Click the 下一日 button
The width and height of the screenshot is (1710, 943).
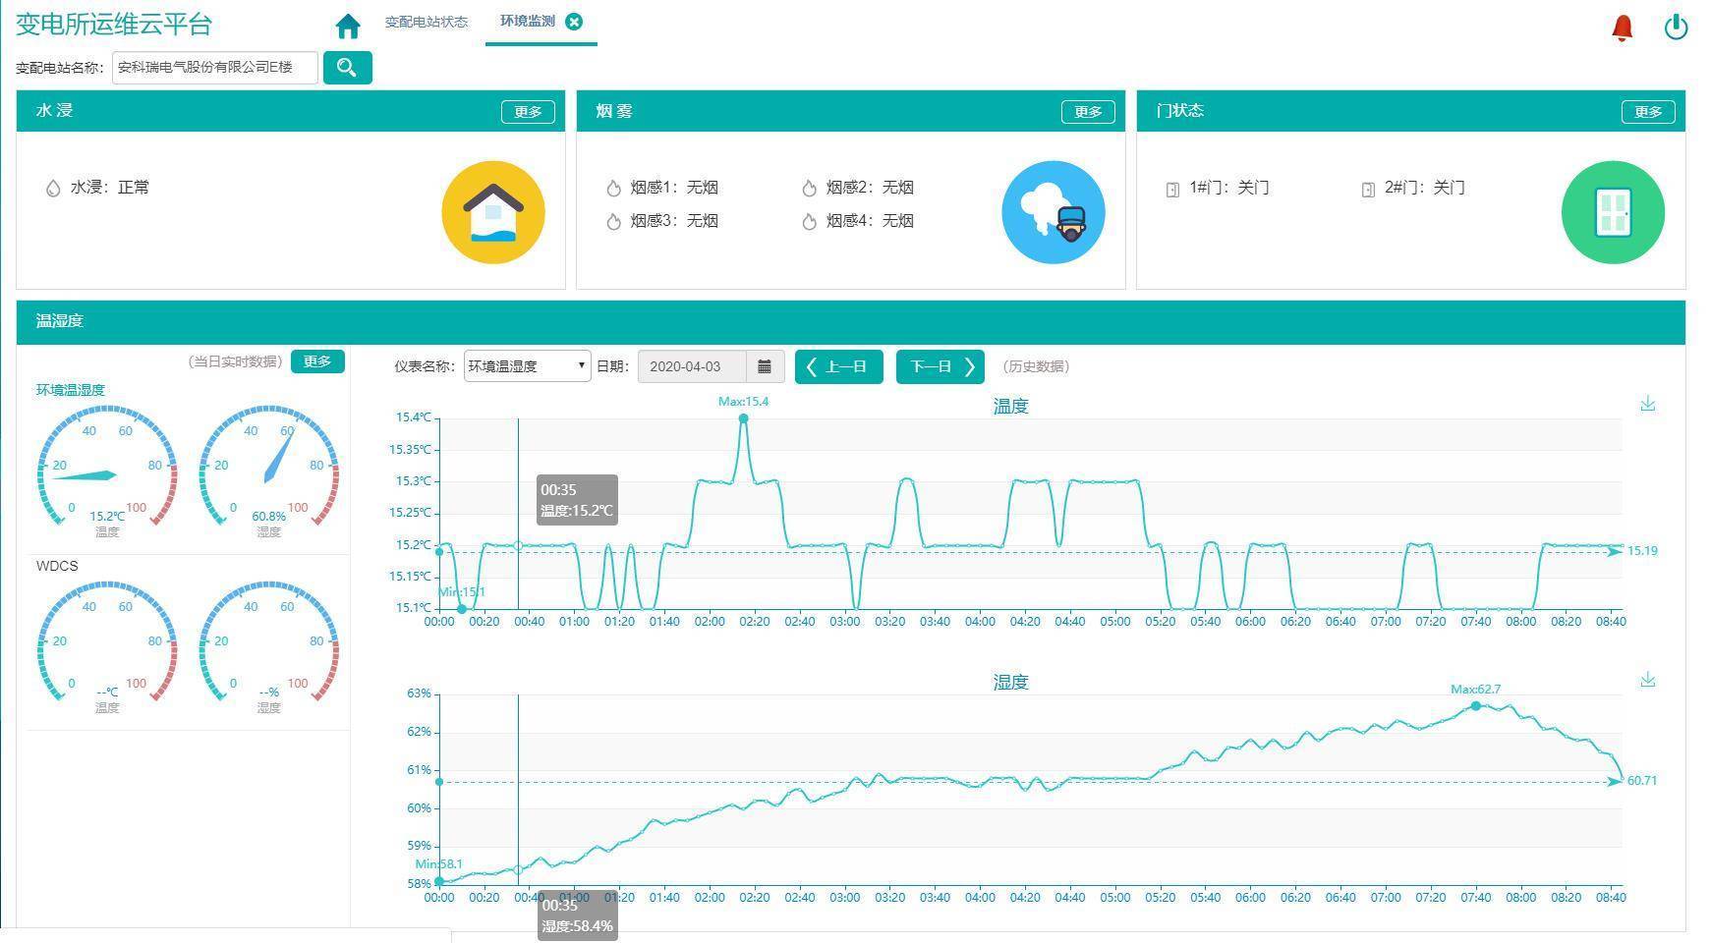[940, 365]
